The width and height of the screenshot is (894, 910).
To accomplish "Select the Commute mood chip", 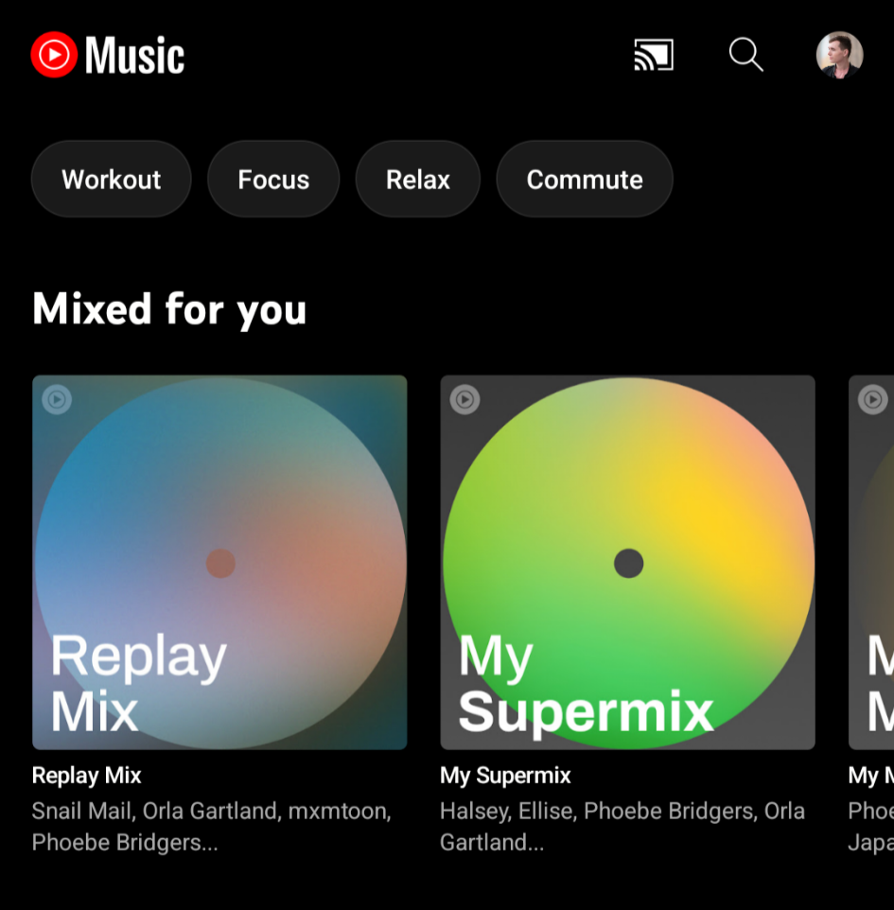I will click(585, 179).
